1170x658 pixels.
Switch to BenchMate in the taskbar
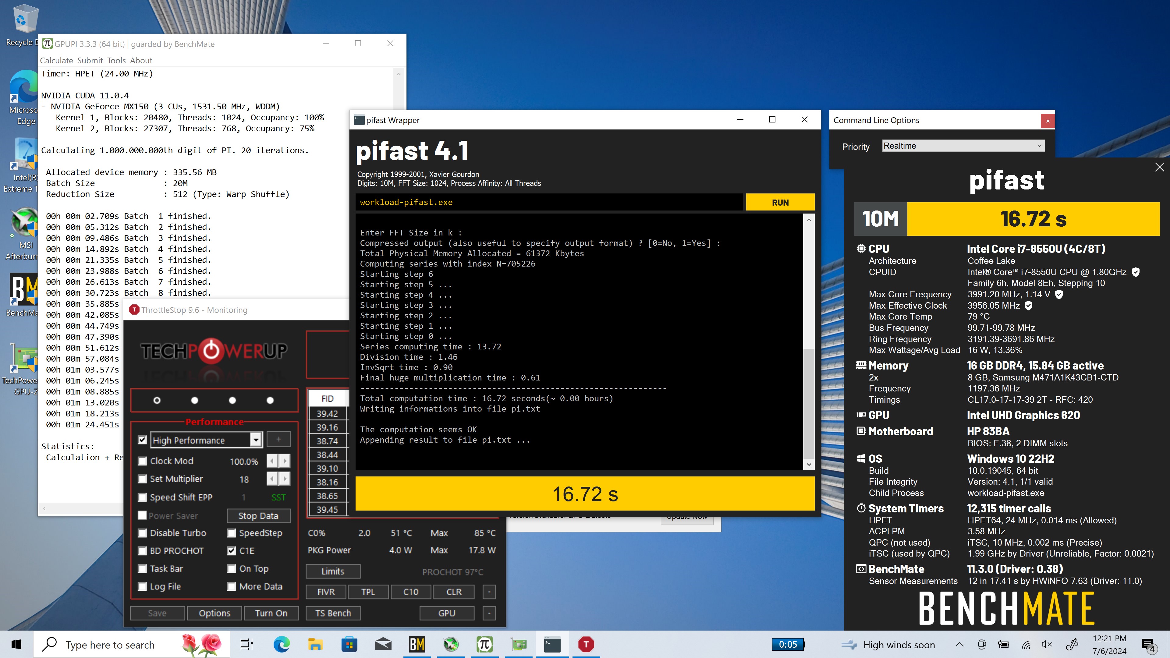coord(417,644)
